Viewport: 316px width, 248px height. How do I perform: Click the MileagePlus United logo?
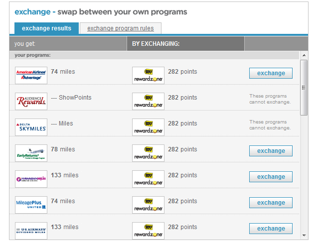[31, 205]
